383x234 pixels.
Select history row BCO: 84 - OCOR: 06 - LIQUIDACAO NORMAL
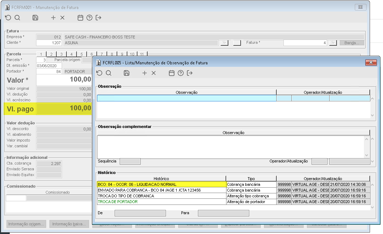coord(162,184)
